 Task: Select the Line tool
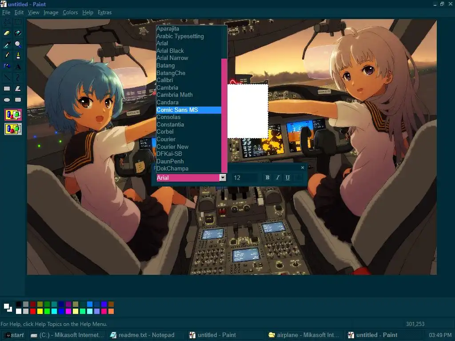point(7,77)
